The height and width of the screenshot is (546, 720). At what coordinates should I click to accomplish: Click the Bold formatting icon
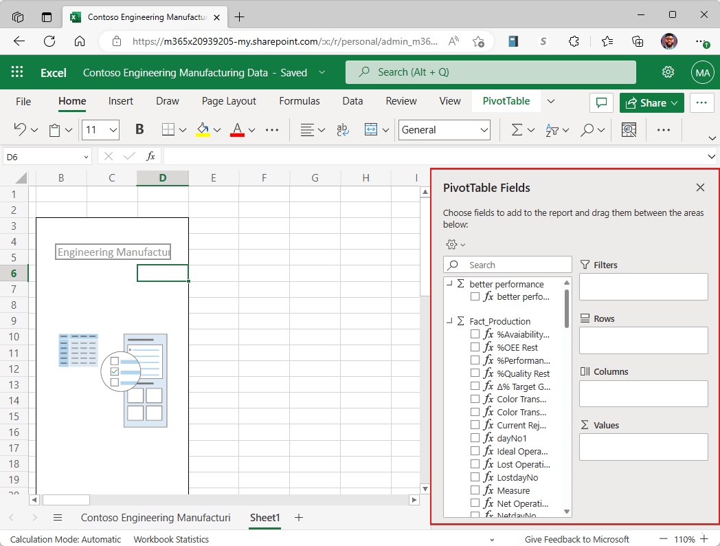139,129
